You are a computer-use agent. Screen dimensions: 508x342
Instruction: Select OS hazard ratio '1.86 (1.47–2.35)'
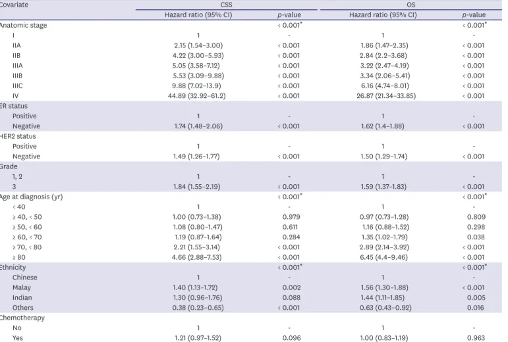(384, 45)
